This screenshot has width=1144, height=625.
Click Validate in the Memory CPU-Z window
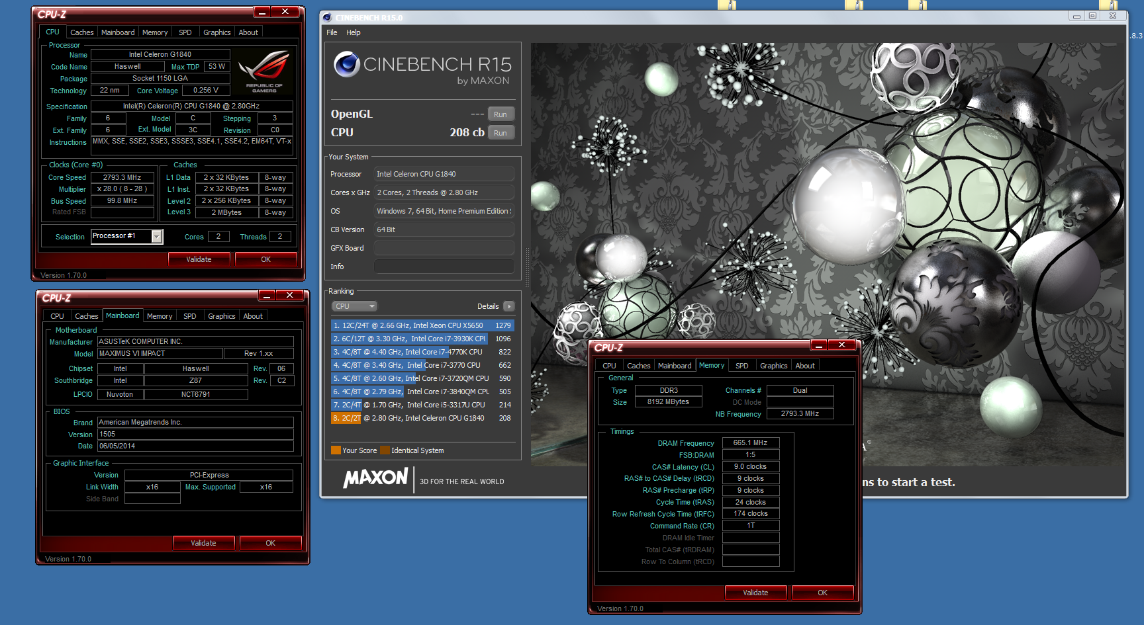pos(755,593)
